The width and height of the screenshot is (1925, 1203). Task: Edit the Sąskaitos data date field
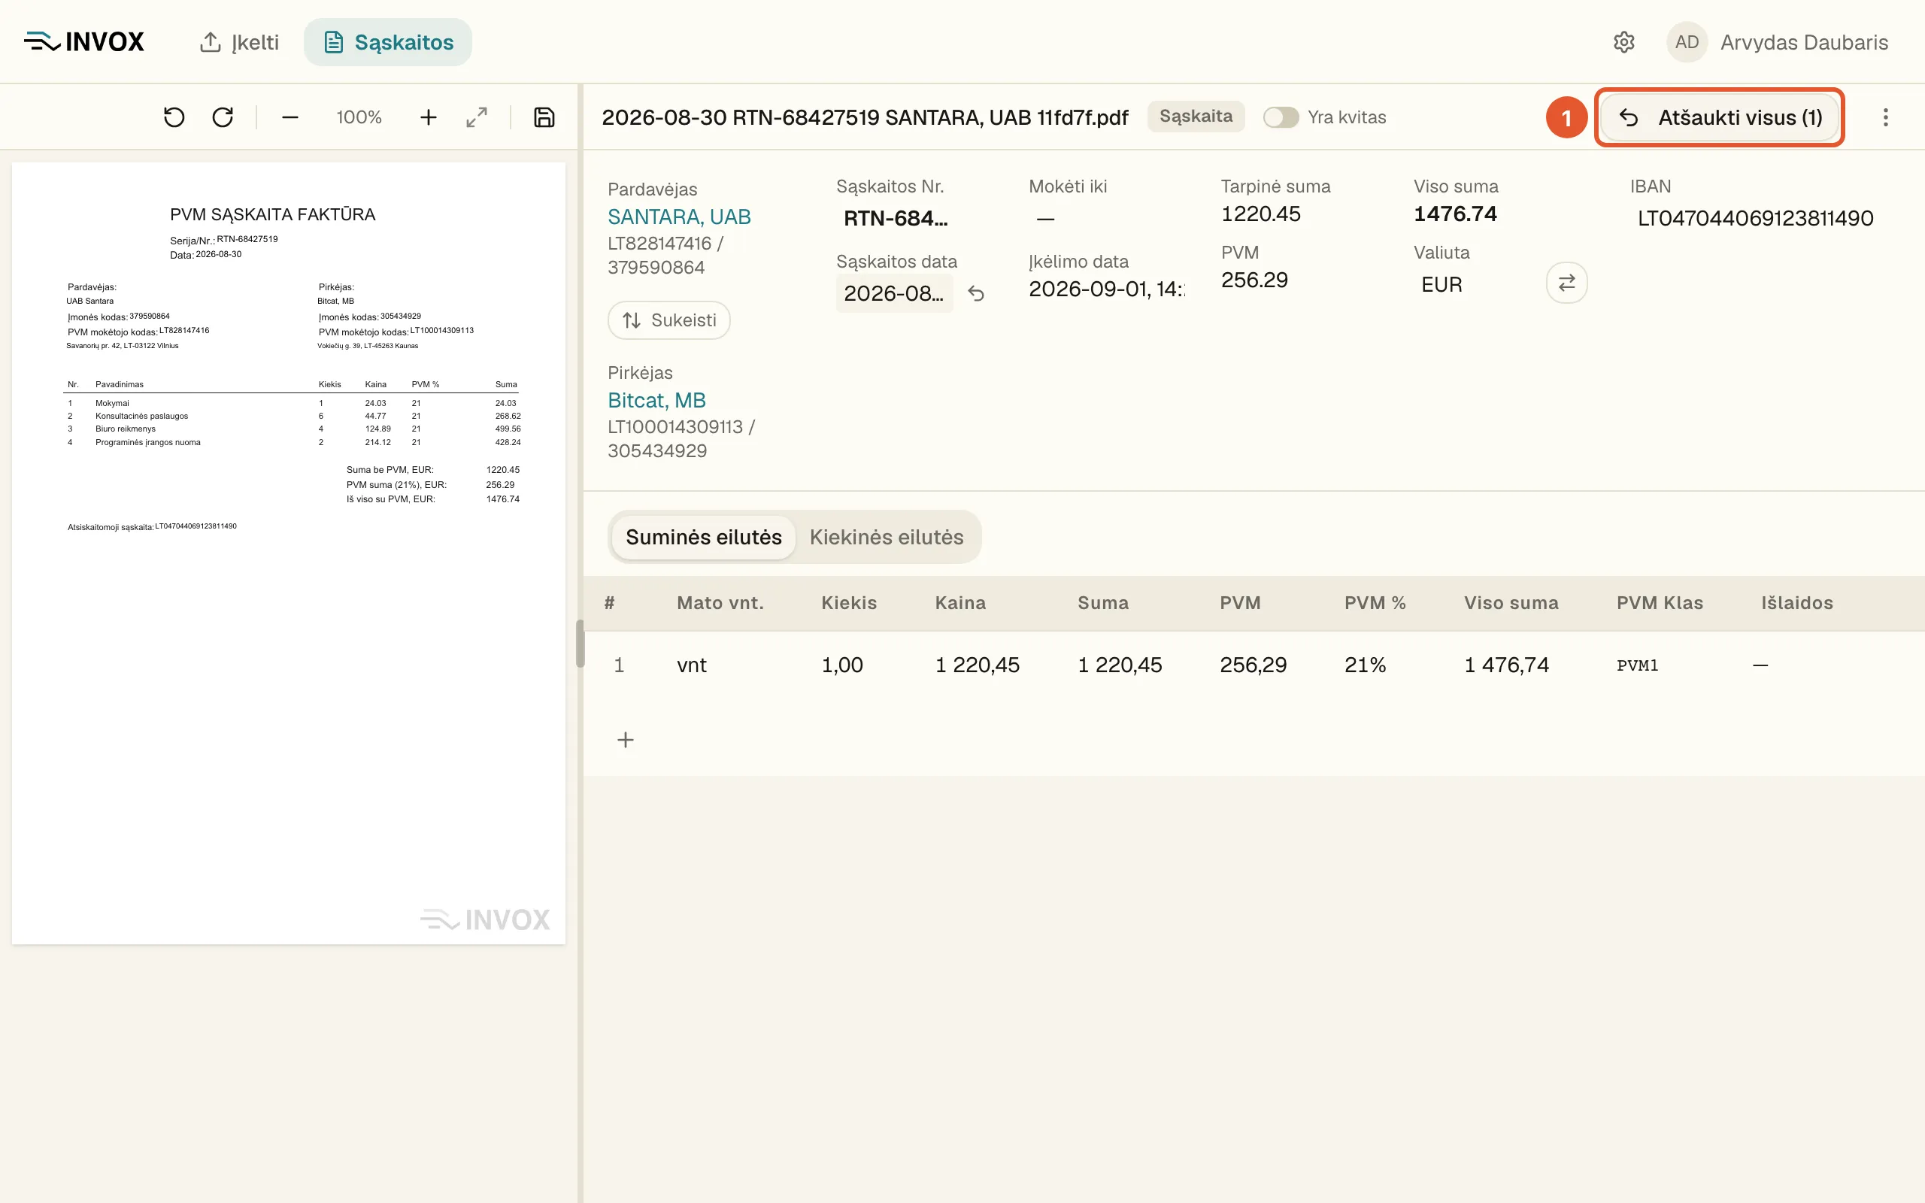coord(894,293)
